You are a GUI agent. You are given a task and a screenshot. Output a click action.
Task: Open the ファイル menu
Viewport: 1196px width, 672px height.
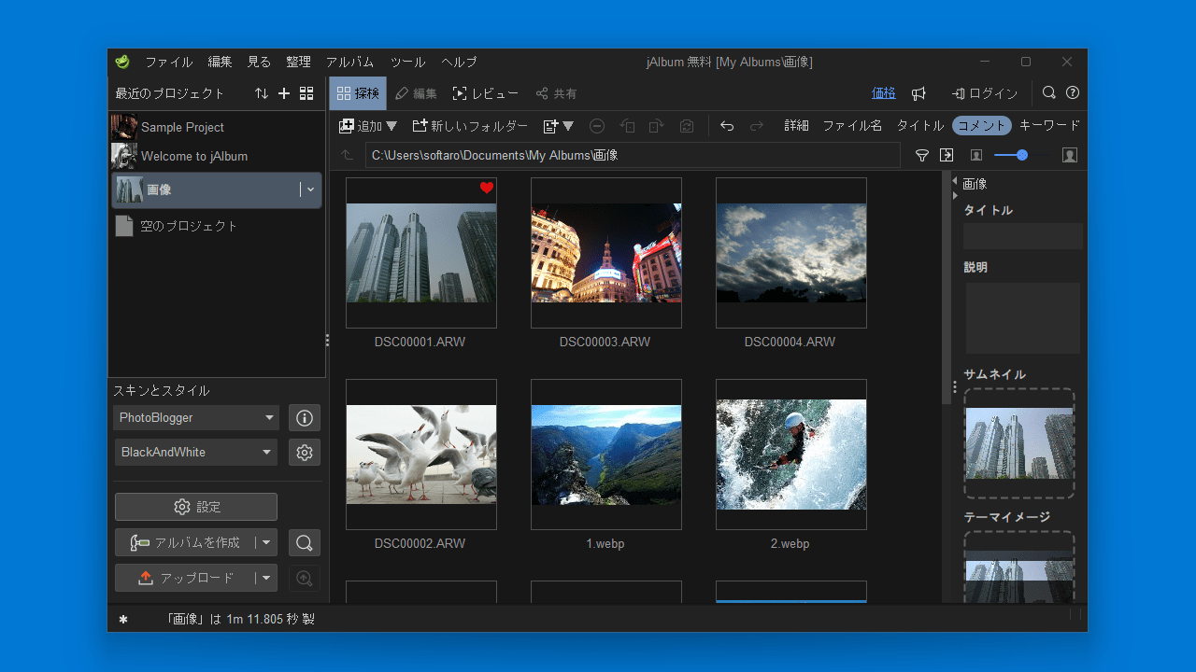pyautogui.click(x=168, y=62)
